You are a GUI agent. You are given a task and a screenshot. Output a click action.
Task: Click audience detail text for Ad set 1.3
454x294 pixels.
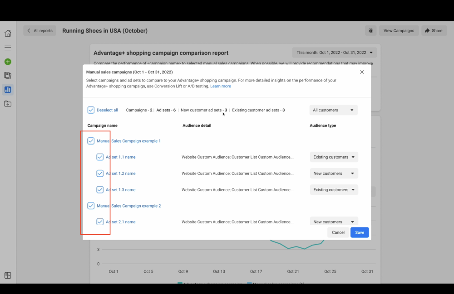(237, 190)
